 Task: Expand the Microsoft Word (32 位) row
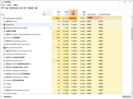[x=2, y=47]
